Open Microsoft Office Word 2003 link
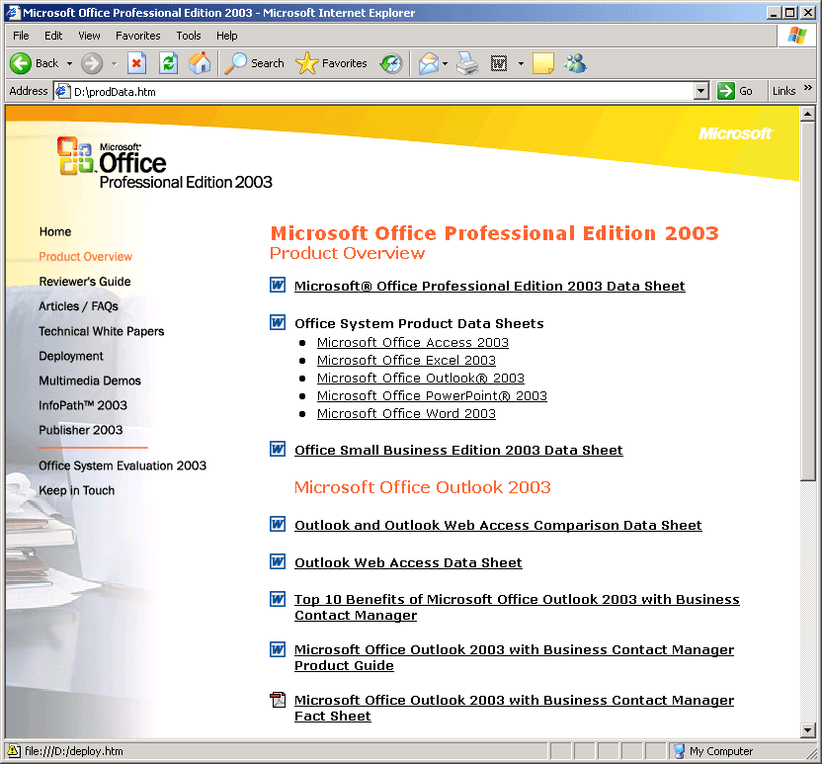This screenshot has height=764, width=822. pos(406,414)
